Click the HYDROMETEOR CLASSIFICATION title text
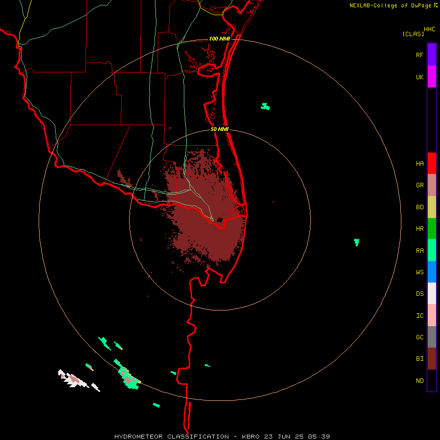 [x=172, y=437]
